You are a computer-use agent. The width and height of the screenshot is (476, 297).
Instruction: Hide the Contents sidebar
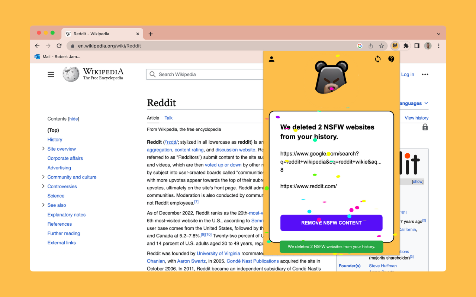click(74, 119)
